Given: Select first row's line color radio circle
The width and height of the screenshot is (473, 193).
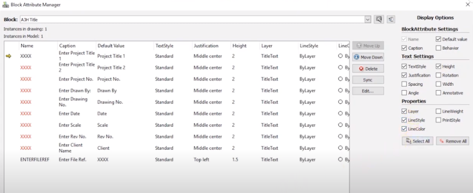Looking at the screenshot, I should (x=341, y=56).
